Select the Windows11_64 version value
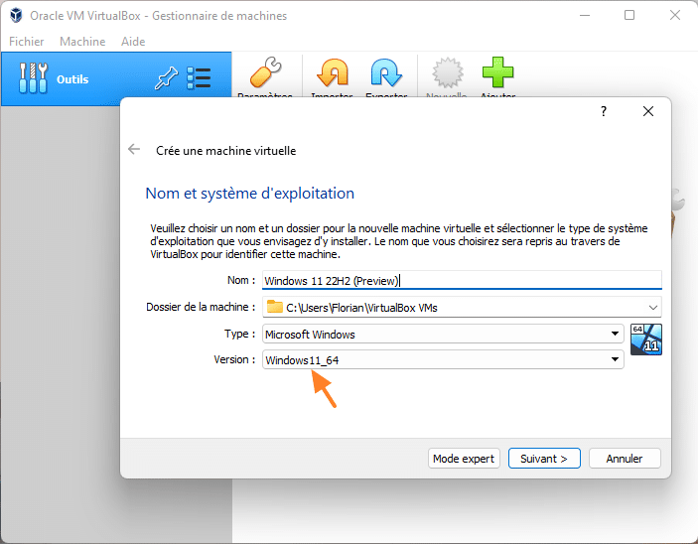Viewport: 698px width, 544px height. [x=302, y=360]
